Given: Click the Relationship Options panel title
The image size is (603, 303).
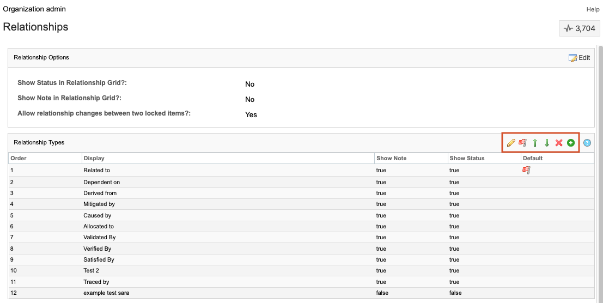Looking at the screenshot, I should pyautogui.click(x=41, y=57).
